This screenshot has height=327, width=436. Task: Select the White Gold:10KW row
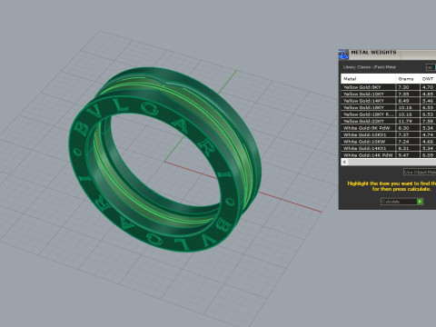tap(389, 142)
